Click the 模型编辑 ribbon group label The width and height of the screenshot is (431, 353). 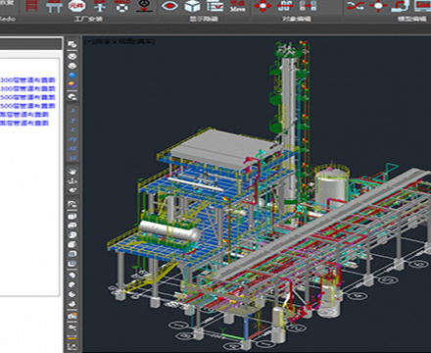[412, 19]
